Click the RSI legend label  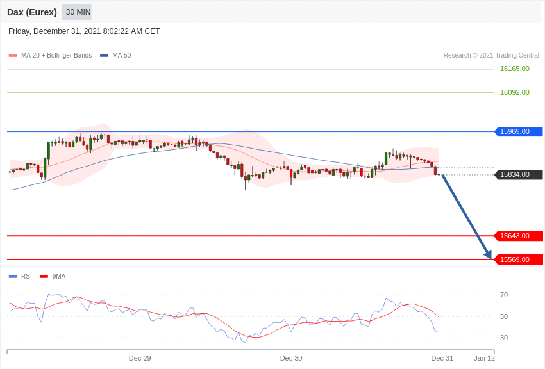point(26,277)
